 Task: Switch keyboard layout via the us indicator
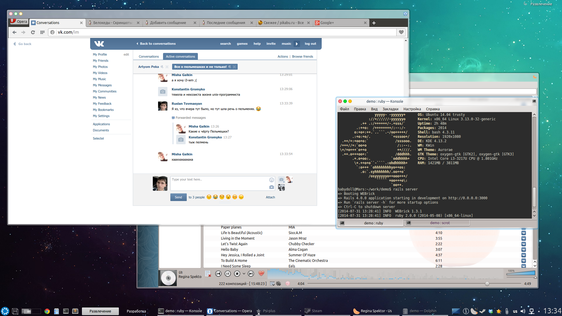pos(515,311)
